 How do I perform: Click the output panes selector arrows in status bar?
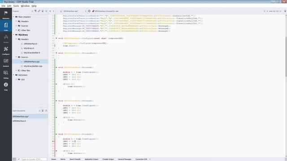[150, 159]
